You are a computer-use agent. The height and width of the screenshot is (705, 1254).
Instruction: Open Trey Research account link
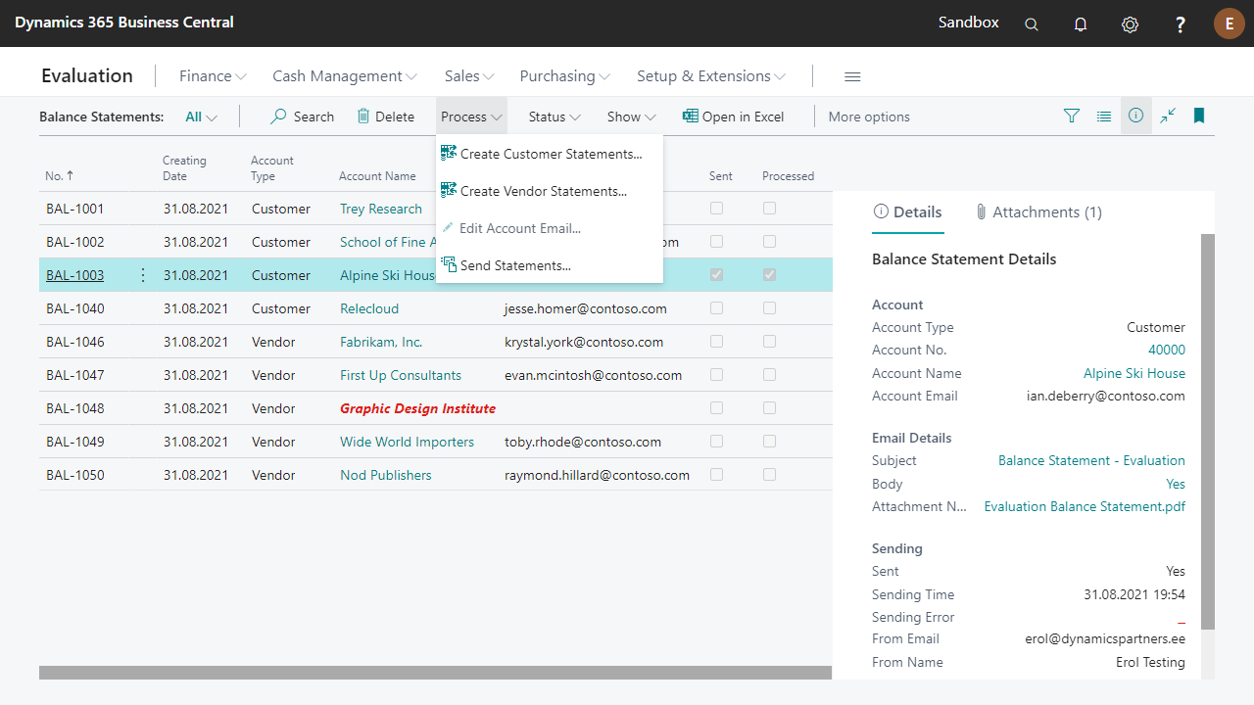(381, 209)
